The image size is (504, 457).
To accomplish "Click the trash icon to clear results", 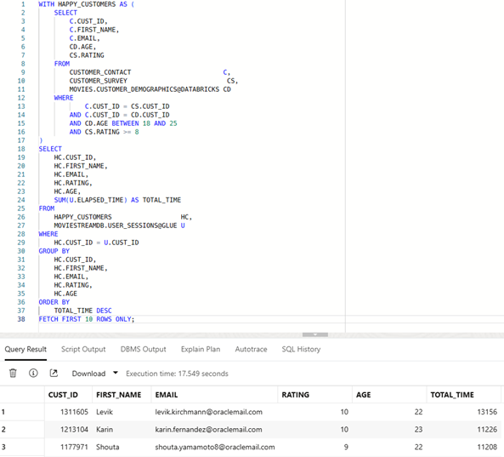I will coord(13,373).
